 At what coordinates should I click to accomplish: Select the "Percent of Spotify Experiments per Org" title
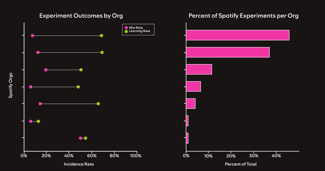pos(243,16)
